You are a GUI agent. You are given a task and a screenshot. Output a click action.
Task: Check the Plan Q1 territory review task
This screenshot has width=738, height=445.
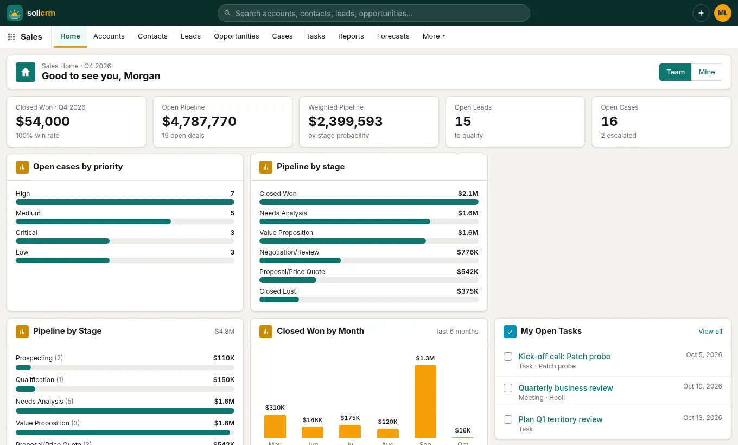[508, 419]
